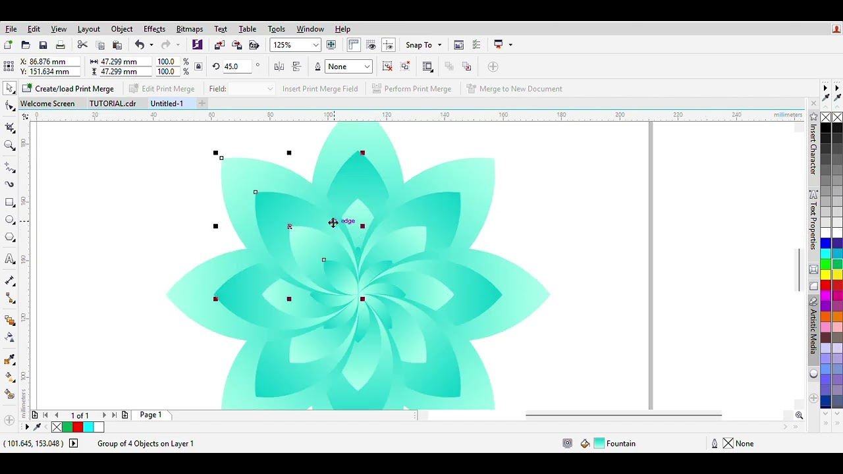Select the Color Eyedropper tool
The height and width of the screenshot is (474, 843).
[x=9, y=360]
